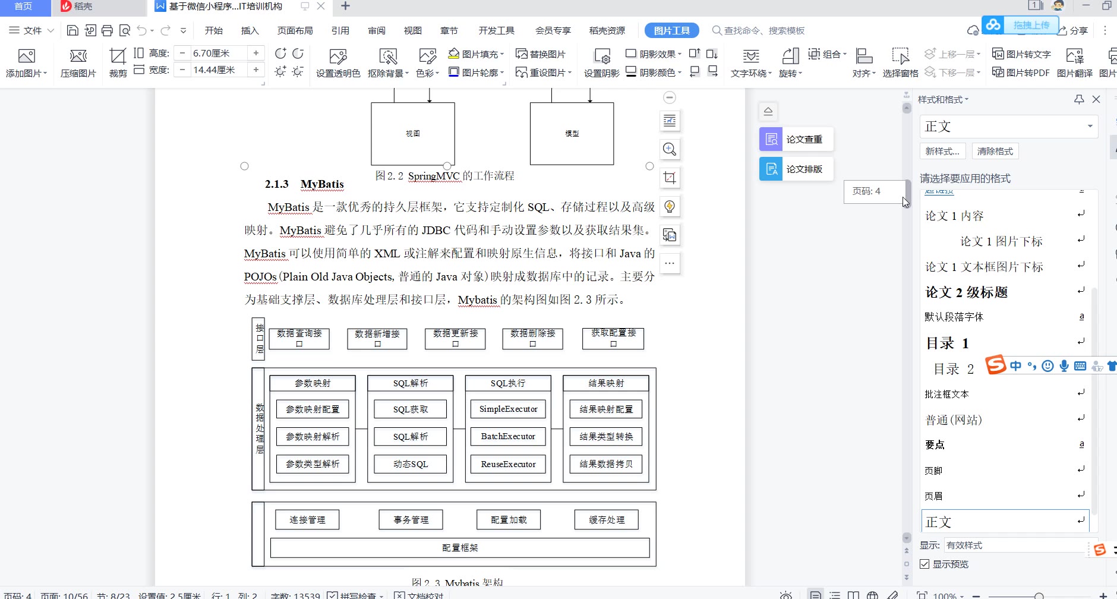
Task: Toggle the Show Preview (显示预览) checkbox
Action: [x=924, y=564]
